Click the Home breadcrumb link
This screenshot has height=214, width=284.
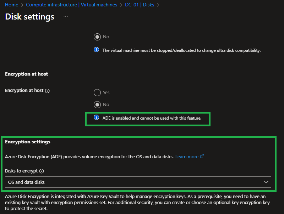point(11,5)
